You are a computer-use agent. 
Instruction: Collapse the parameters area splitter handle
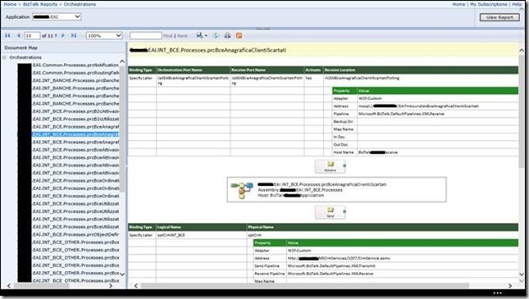coord(262,29)
